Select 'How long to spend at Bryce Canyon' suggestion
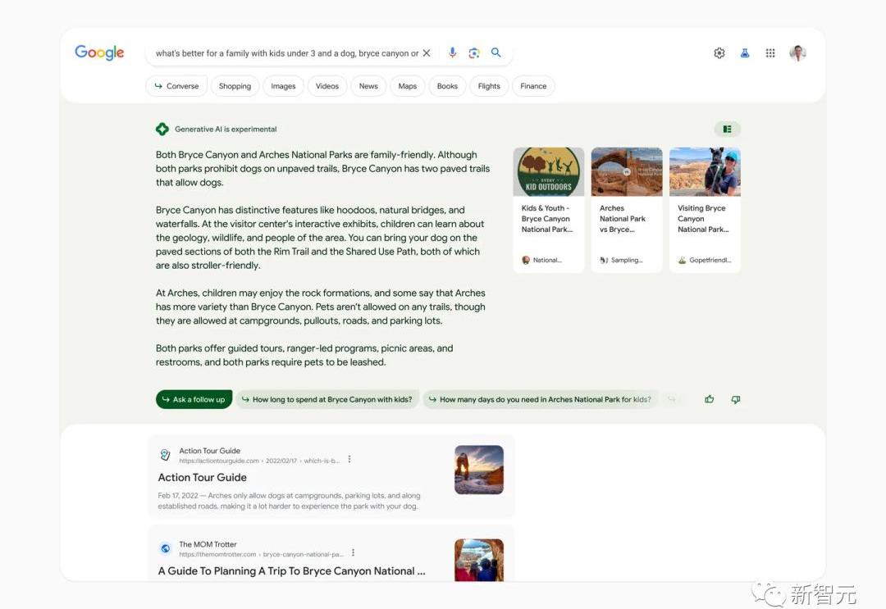886x609 pixels. [x=327, y=399]
